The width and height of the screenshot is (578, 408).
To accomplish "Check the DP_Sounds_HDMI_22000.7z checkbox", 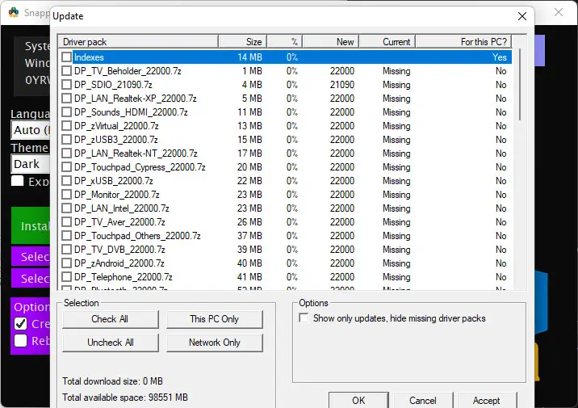I will [x=67, y=112].
